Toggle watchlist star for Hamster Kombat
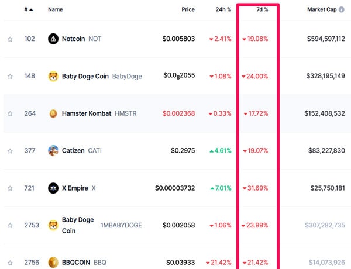 point(10,113)
